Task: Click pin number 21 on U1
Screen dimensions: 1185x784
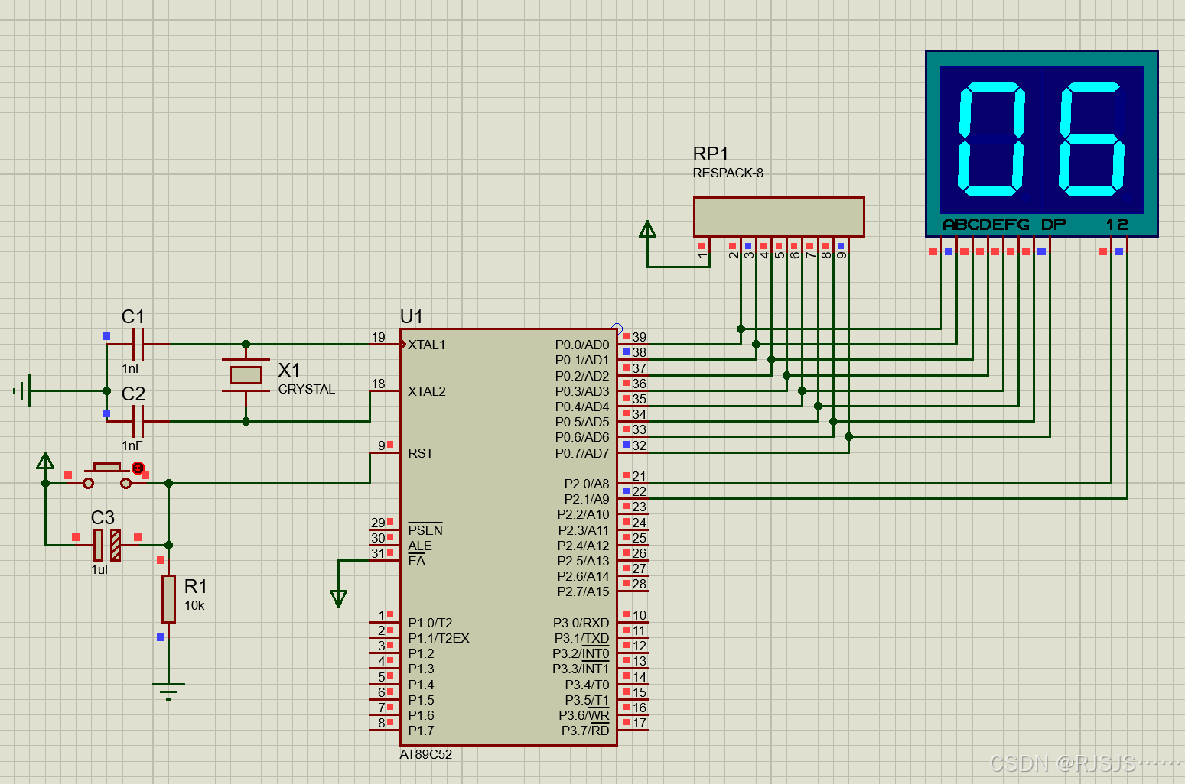Action: (x=640, y=476)
